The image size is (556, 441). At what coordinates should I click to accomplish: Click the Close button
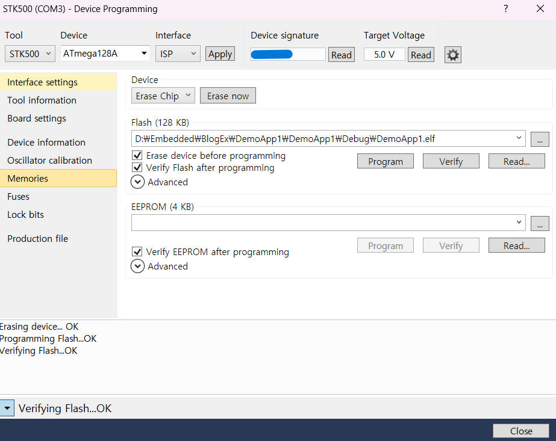click(521, 431)
